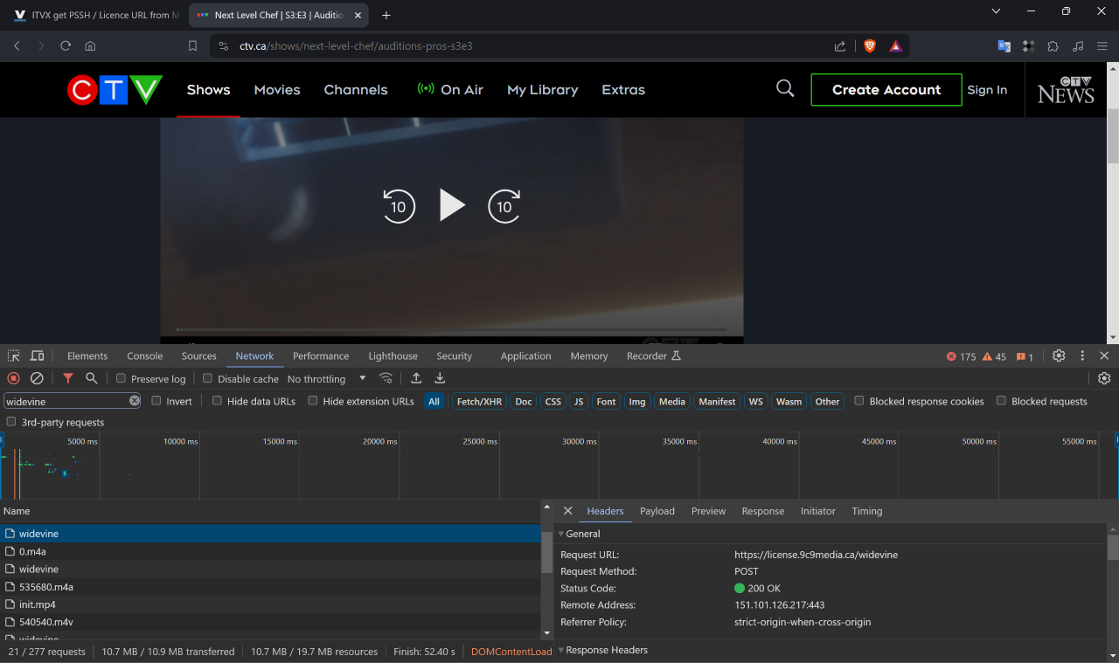This screenshot has width=1119, height=663.
Task: Open the Console panel tab
Action: click(x=144, y=356)
